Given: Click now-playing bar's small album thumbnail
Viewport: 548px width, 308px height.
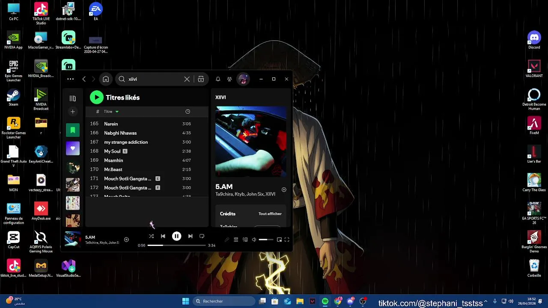Looking at the screenshot, I should (x=72, y=240).
